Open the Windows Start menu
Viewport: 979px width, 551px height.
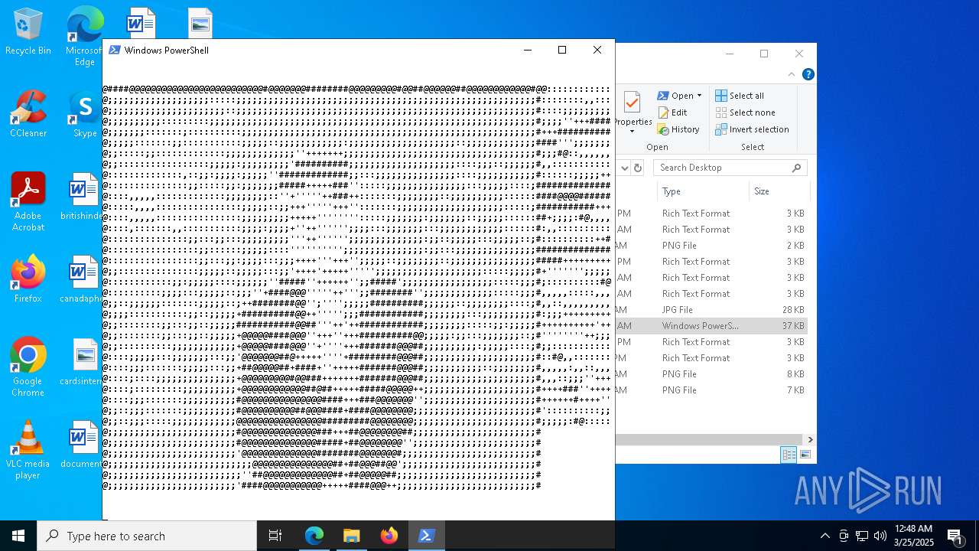[18, 536]
